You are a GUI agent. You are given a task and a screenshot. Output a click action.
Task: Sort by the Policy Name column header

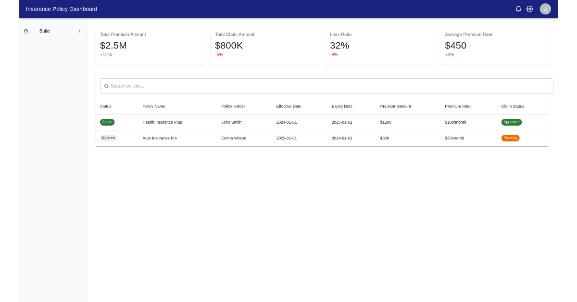[154, 106]
